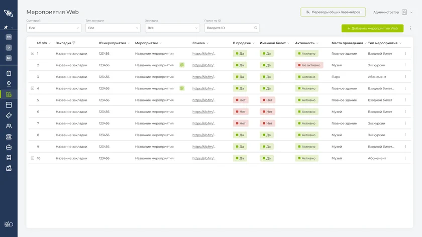
Task: Click the filter funnel icon on Закладка column
Action: pyautogui.click(x=74, y=43)
